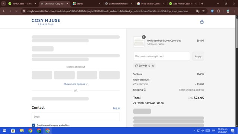Click the discount code or gift card field
Screen dimensions: 238x134
[162, 56]
